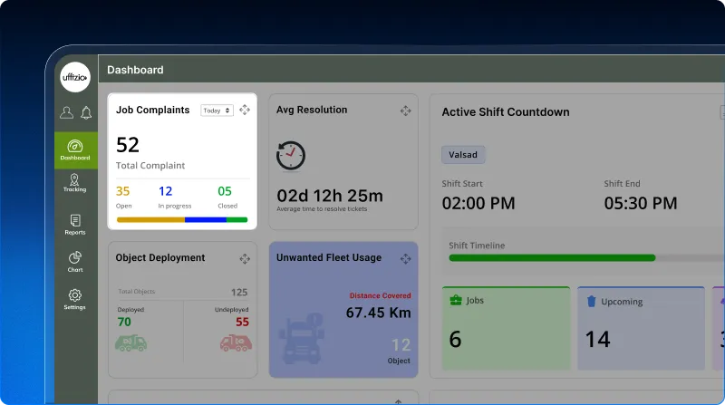Click the total complaint number 52

coord(128,145)
